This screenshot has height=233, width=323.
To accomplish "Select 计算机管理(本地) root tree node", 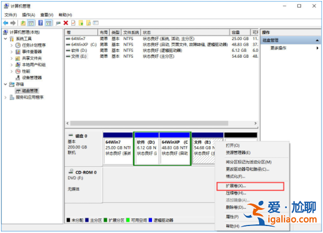I will click(25, 32).
